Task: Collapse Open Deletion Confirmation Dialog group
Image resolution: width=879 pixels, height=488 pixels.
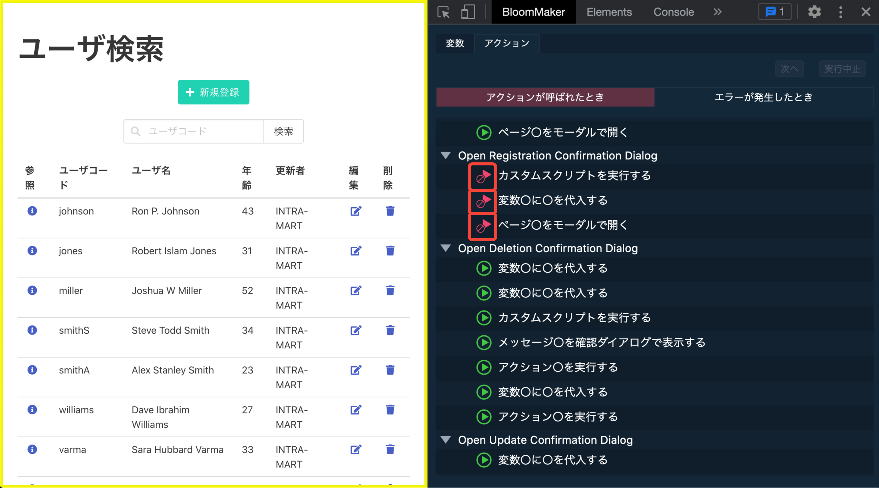Action: tap(446, 248)
